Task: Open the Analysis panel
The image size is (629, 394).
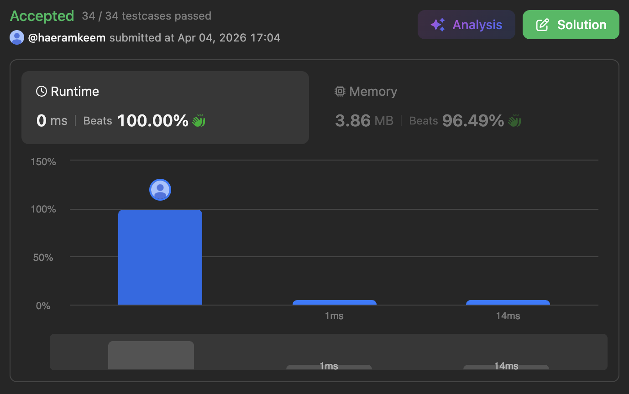Action: 467,25
